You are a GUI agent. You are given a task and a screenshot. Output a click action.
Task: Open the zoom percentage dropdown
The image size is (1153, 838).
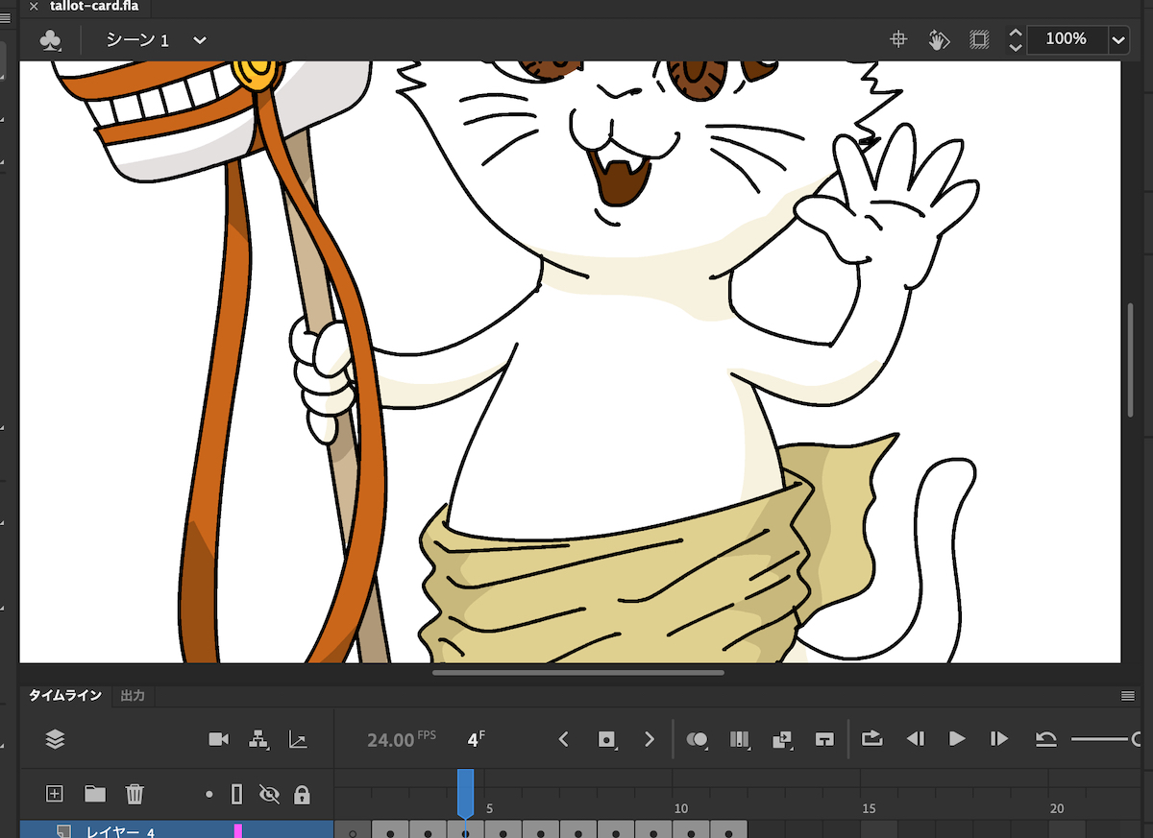pyautogui.click(x=1118, y=39)
